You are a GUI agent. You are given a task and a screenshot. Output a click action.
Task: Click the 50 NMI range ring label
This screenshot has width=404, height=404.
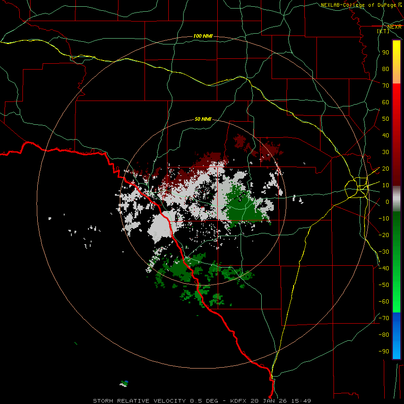point(203,119)
